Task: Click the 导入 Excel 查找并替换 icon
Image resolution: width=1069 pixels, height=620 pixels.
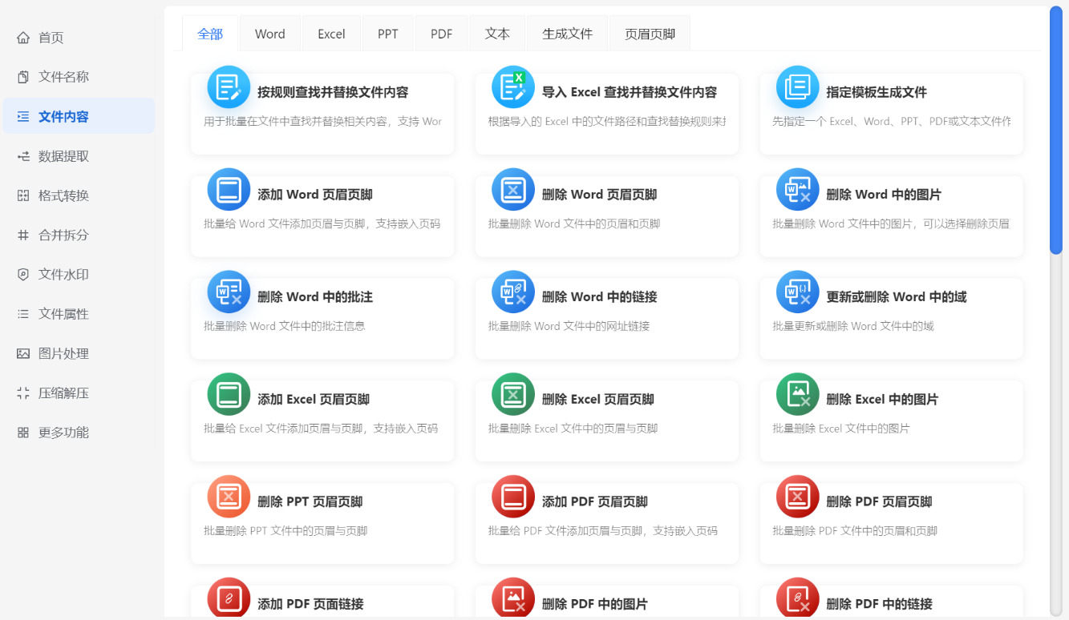Action: click(513, 87)
